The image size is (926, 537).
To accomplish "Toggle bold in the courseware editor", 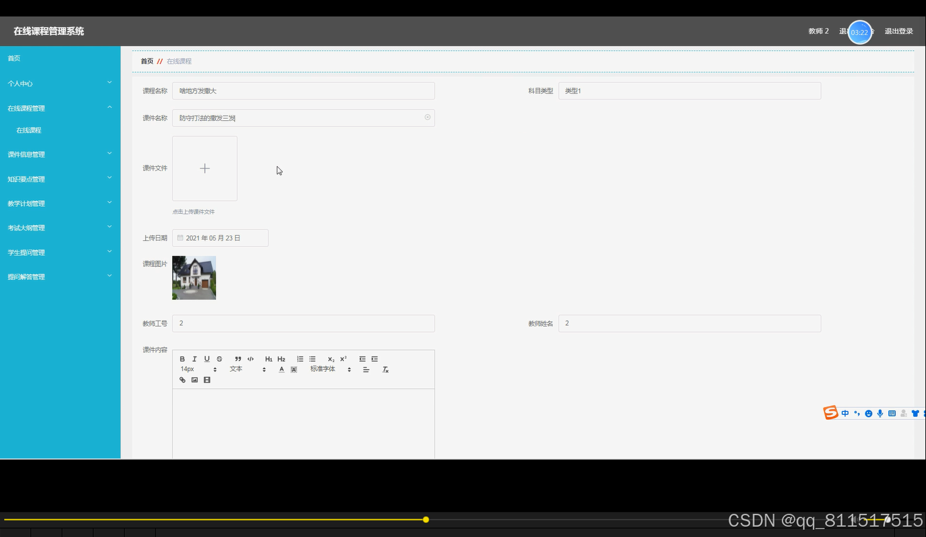I will coord(182,359).
